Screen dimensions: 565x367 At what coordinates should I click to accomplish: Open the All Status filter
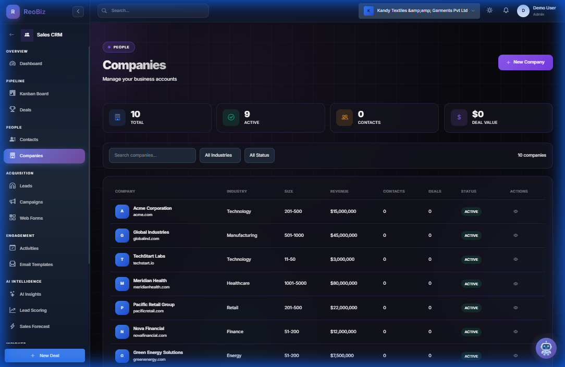259,155
